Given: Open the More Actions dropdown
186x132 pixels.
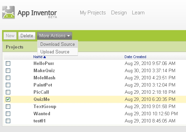Looking at the screenshot, I should pyautogui.click(x=55, y=36).
